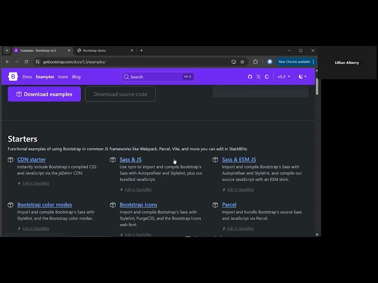This screenshot has height=283, width=378.
Task: Click the Lillian Alberry participant label
Action: 347,62
